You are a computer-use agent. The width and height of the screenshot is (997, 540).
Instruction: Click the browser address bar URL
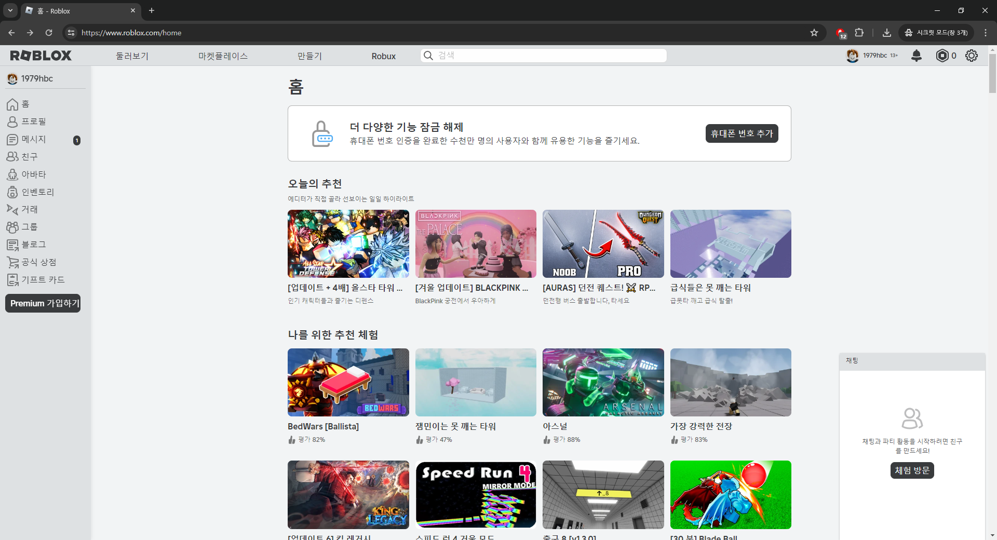tap(131, 33)
